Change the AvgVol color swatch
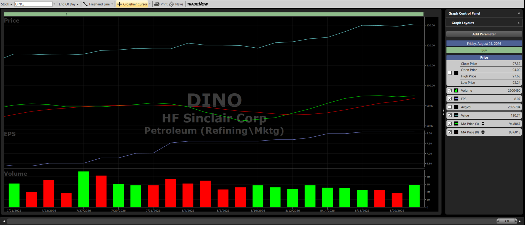525x225 pixels. 456,107
